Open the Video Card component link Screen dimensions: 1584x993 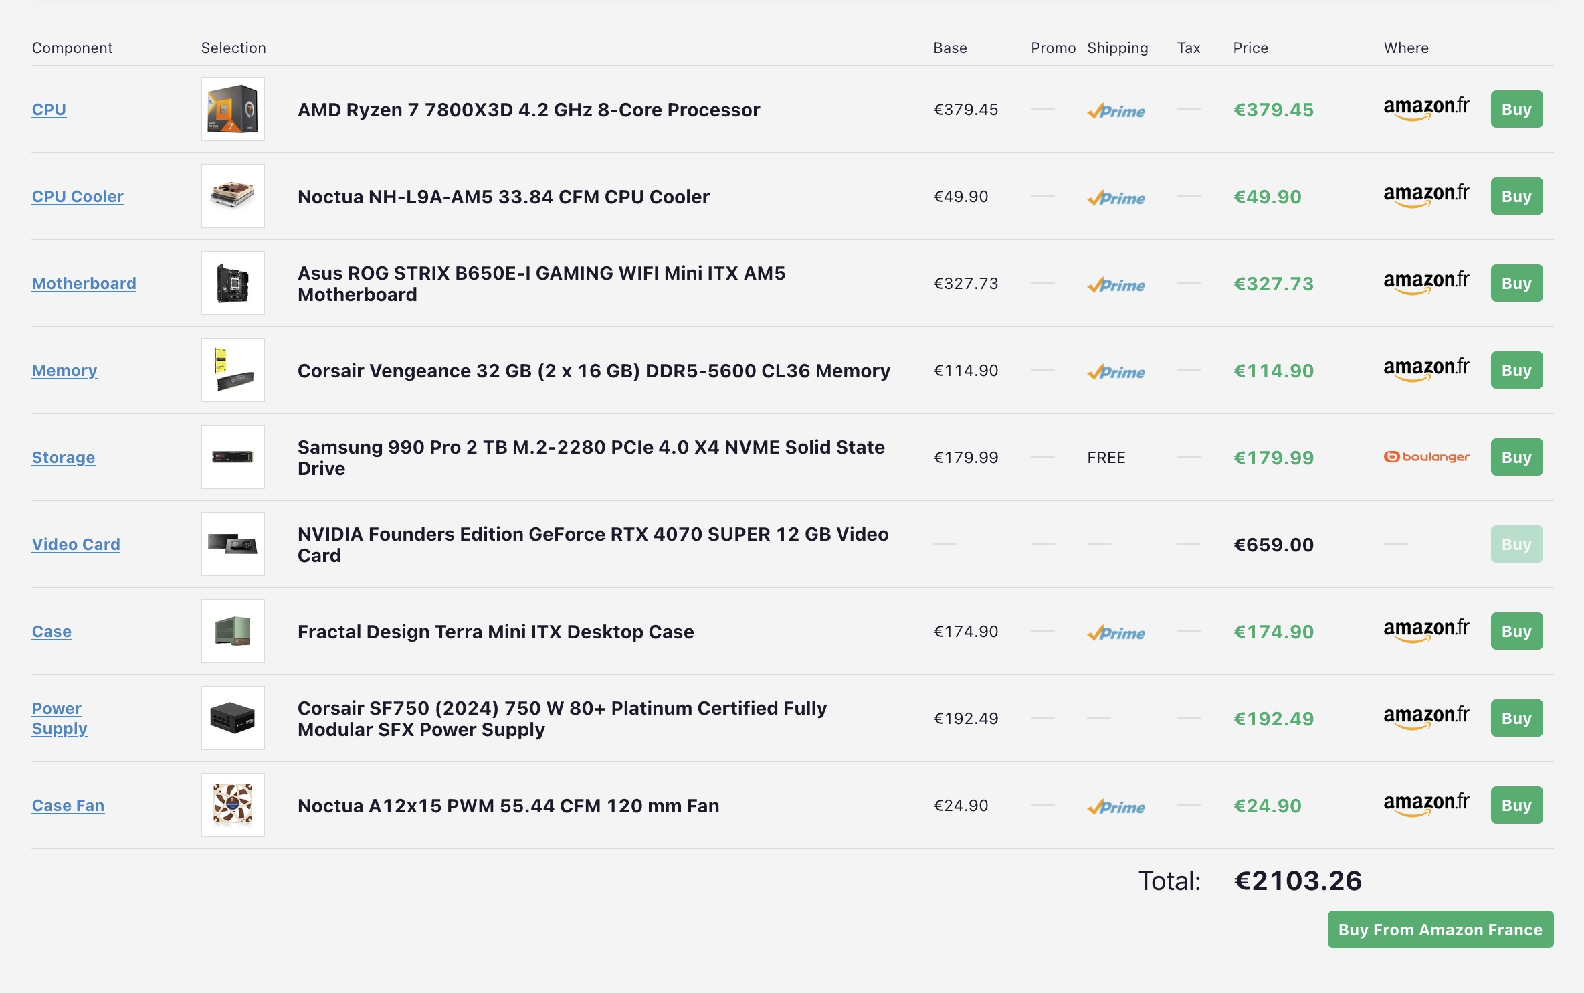pyautogui.click(x=76, y=545)
